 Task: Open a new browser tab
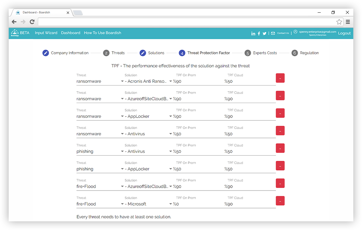click(x=78, y=13)
